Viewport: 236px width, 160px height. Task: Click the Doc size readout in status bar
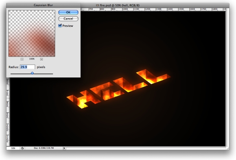point(44,148)
